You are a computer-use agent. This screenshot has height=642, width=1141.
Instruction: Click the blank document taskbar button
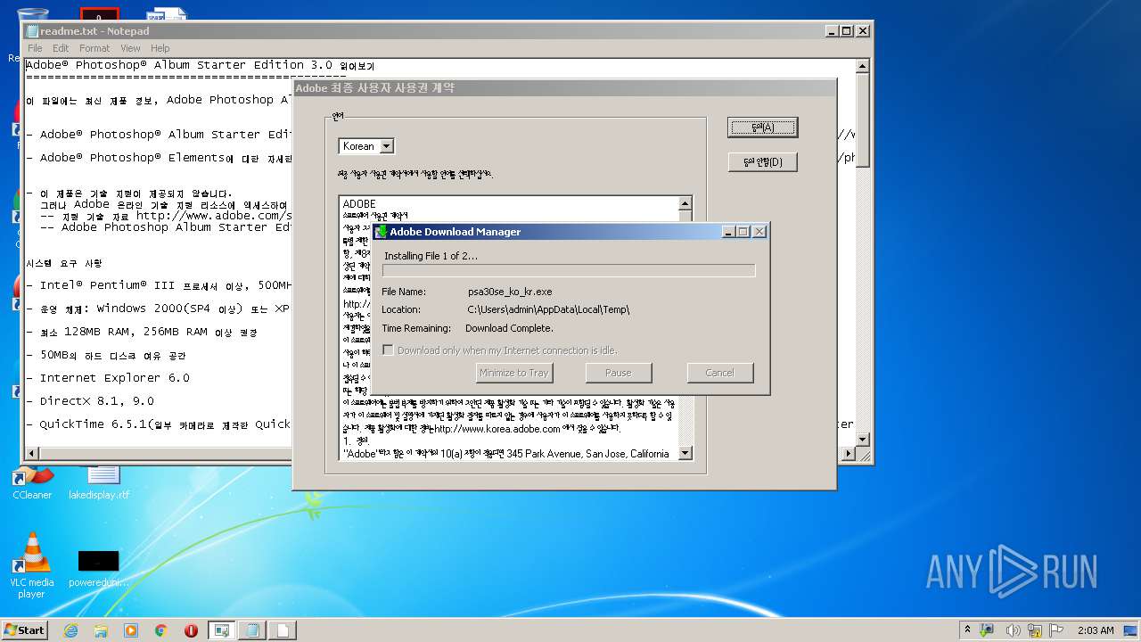pos(283,630)
